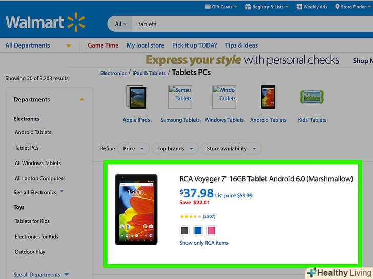Click the tablets search input field
The height and width of the screenshot is (279, 373).
(252, 24)
